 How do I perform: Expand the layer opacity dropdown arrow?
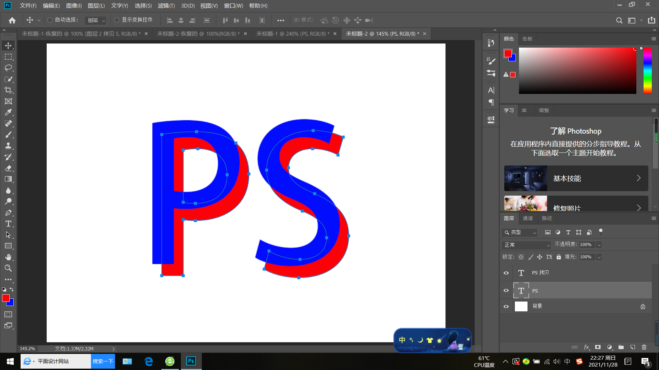599,245
